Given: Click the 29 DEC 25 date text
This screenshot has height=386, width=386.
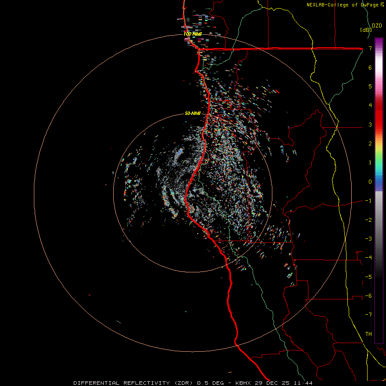Looking at the screenshot, I should (271, 383).
